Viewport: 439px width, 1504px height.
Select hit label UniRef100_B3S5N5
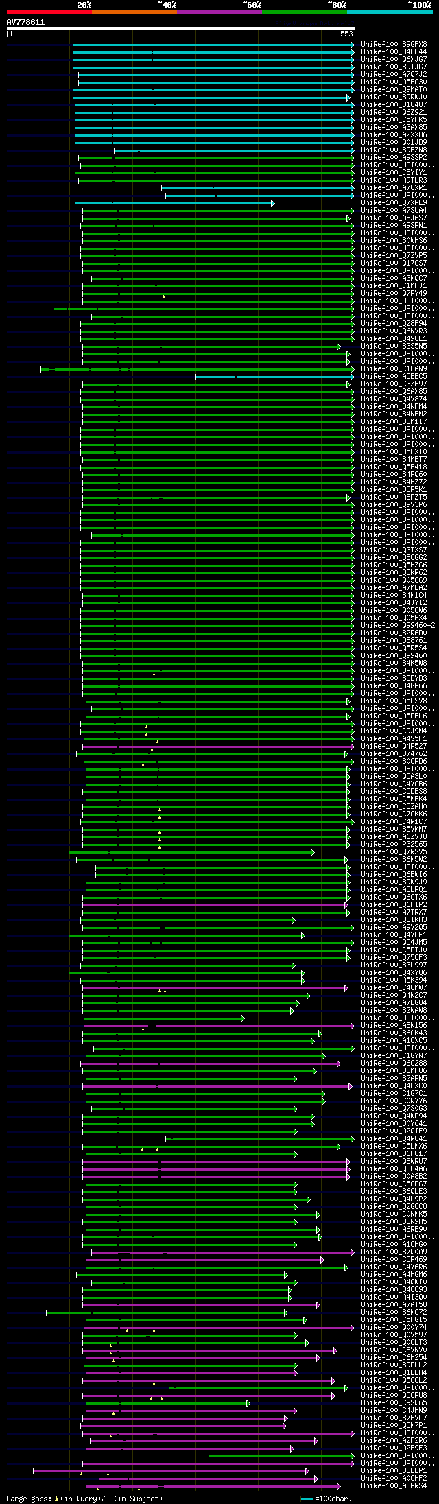pyautogui.click(x=394, y=346)
